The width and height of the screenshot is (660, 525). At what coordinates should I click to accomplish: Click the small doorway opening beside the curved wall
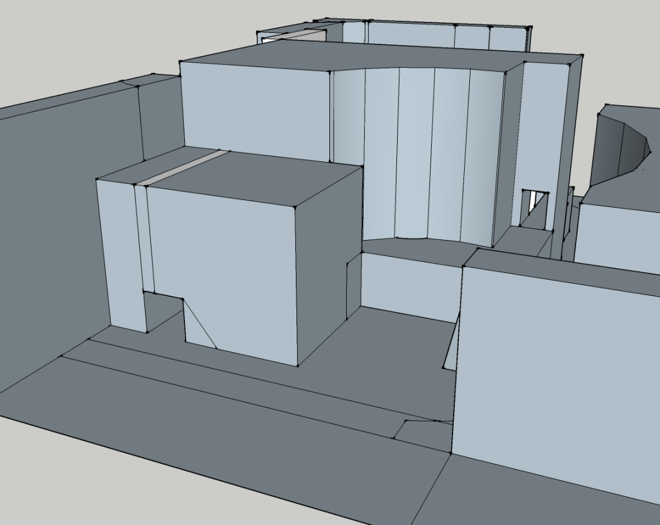point(535,209)
